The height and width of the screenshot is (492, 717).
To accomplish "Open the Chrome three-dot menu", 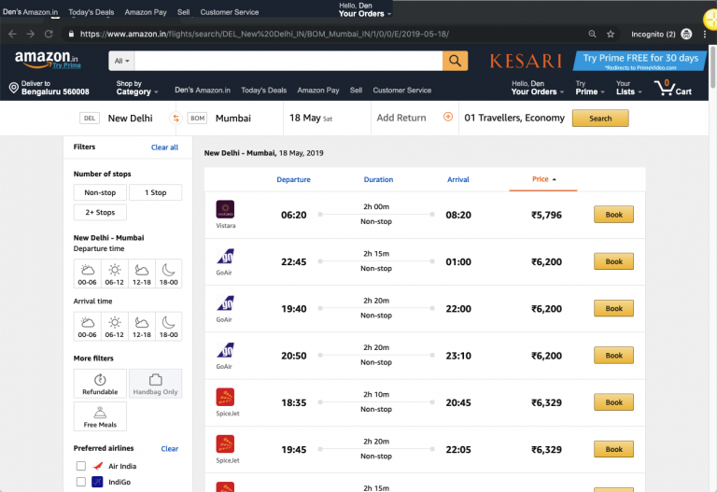I will (x=705, y=35).
